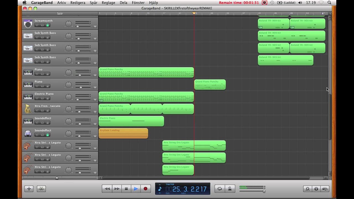Start recording with the red record button
Screen dimensions: 354x199
(x=145, y=189)
